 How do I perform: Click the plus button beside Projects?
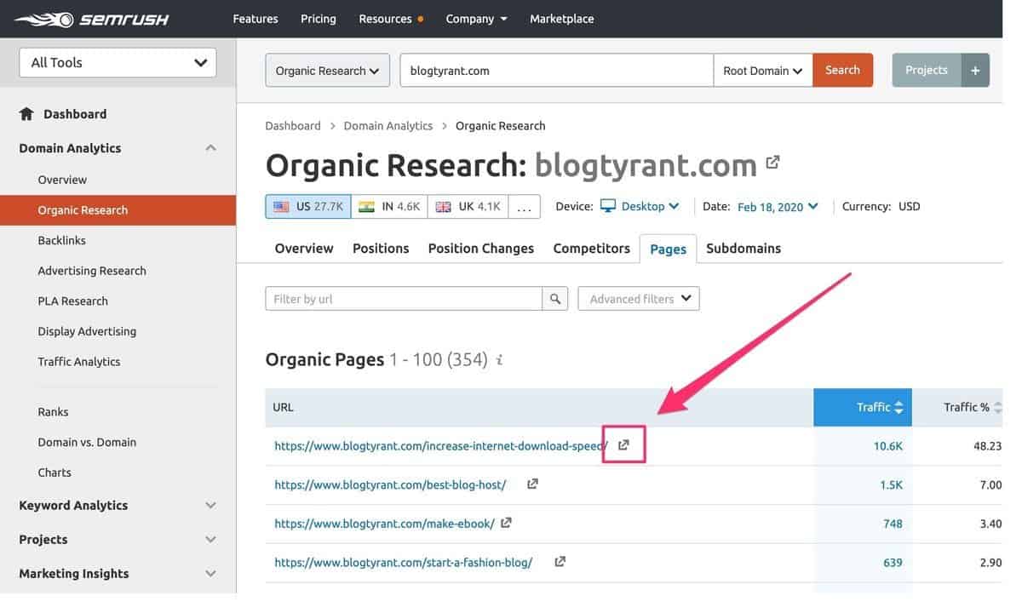tap(975, 71)
